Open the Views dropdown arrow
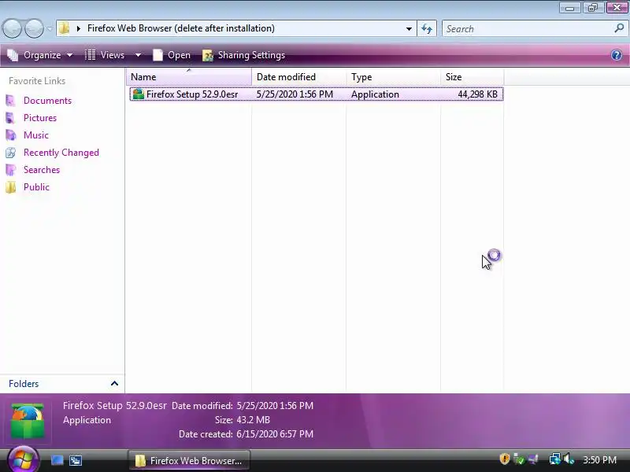This screenshot has width=630, height=472. (138, 55)
